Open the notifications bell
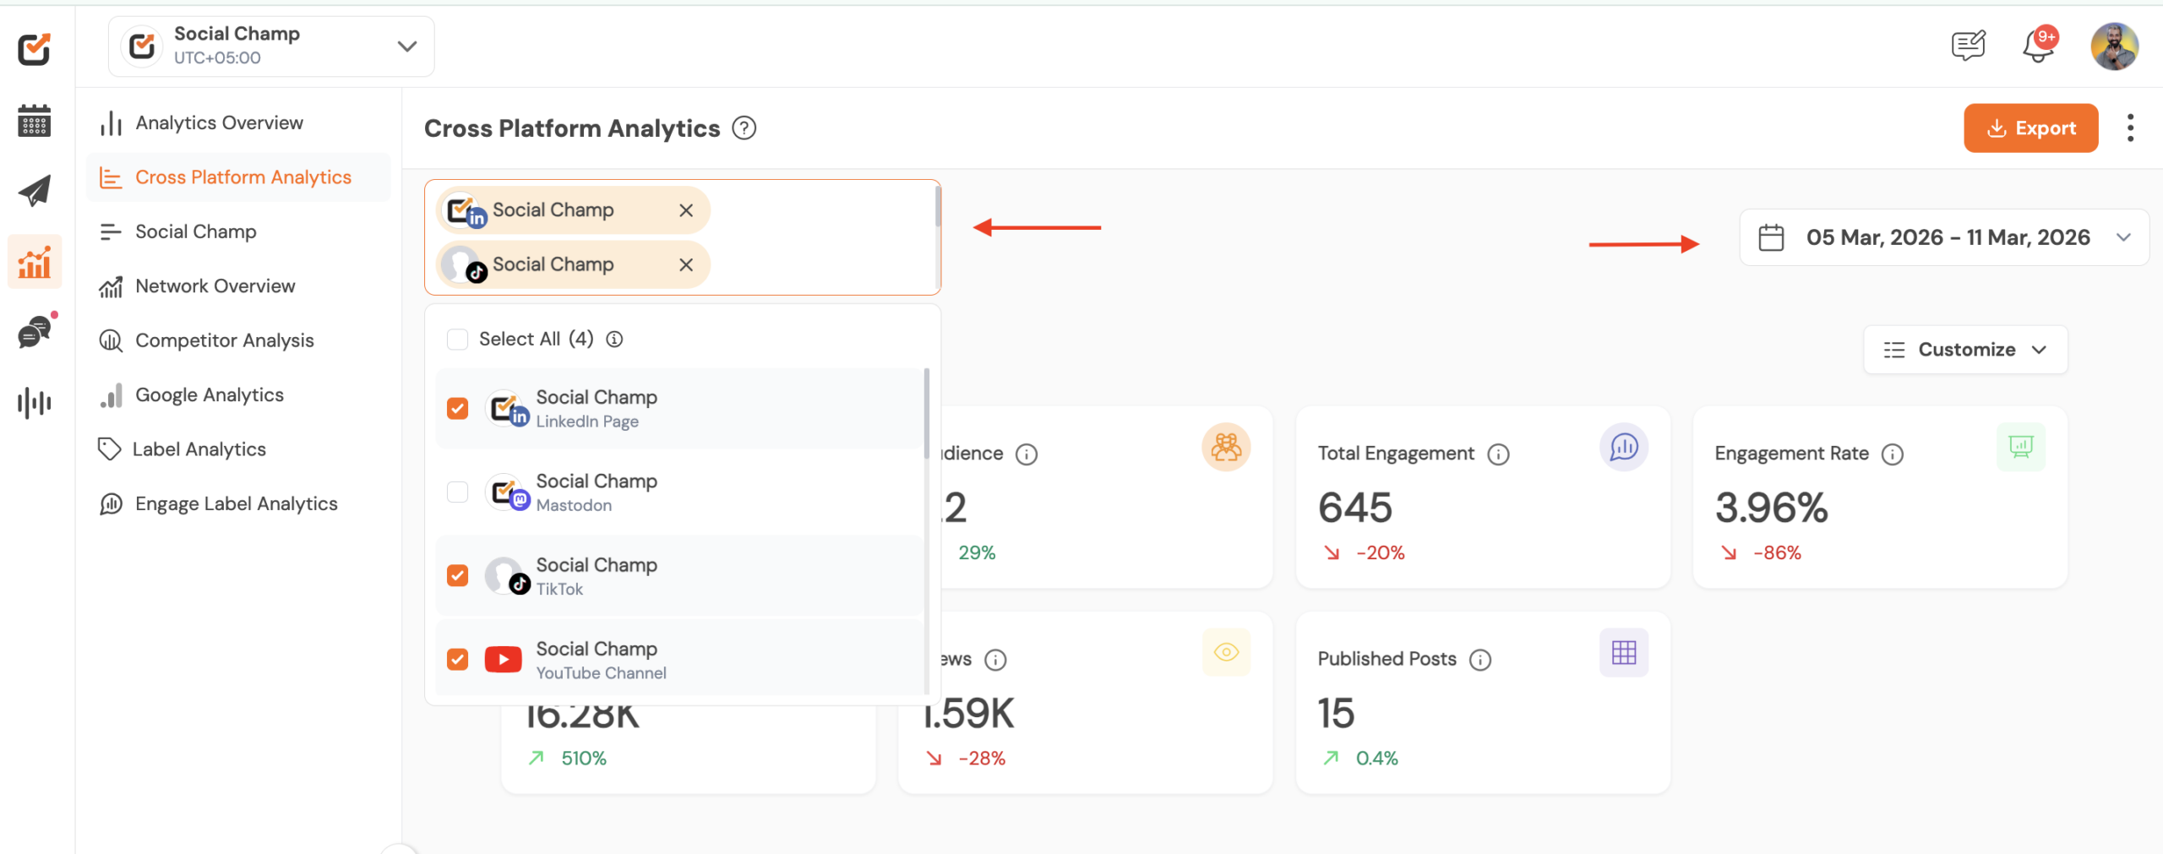 [2038, 46]
